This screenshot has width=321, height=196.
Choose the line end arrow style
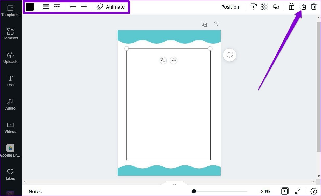coord(84,7)
